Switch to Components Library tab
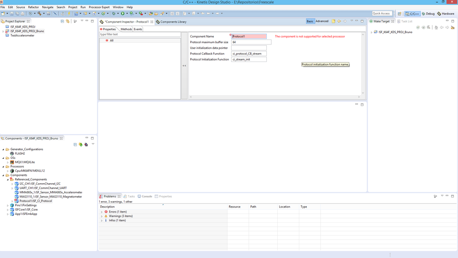This screenshot has width=458, height=258. 171,22
